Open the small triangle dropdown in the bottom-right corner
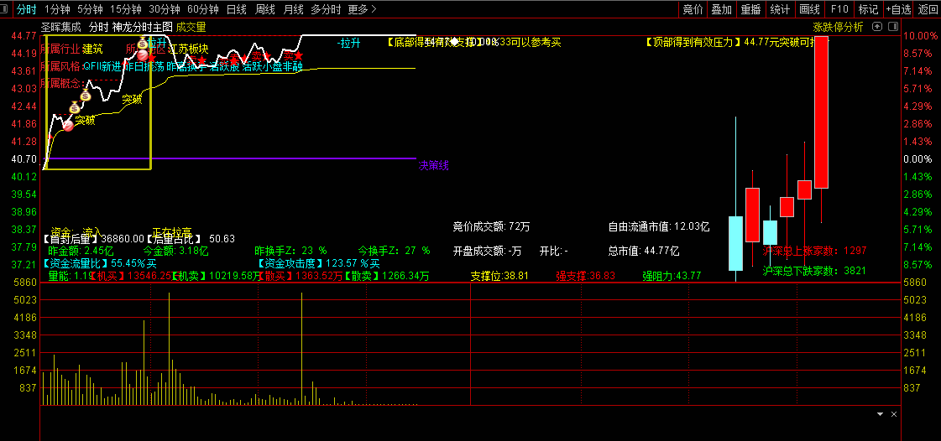The width and height of the screenshot is (941, 441). point(881,414)
